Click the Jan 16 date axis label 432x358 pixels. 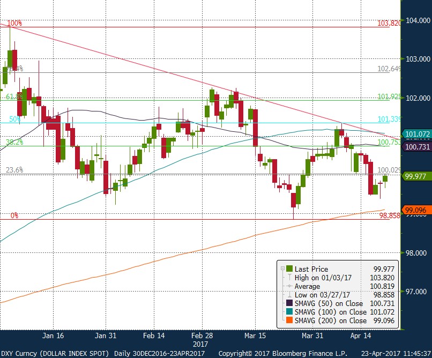coord(54,335)
